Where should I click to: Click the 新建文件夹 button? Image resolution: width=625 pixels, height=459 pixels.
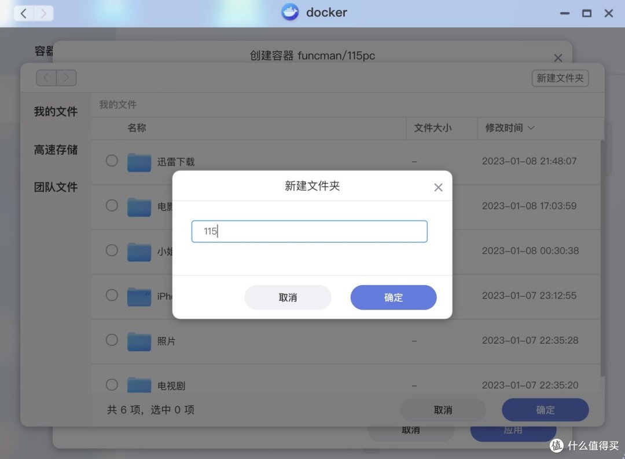point(560,78)
